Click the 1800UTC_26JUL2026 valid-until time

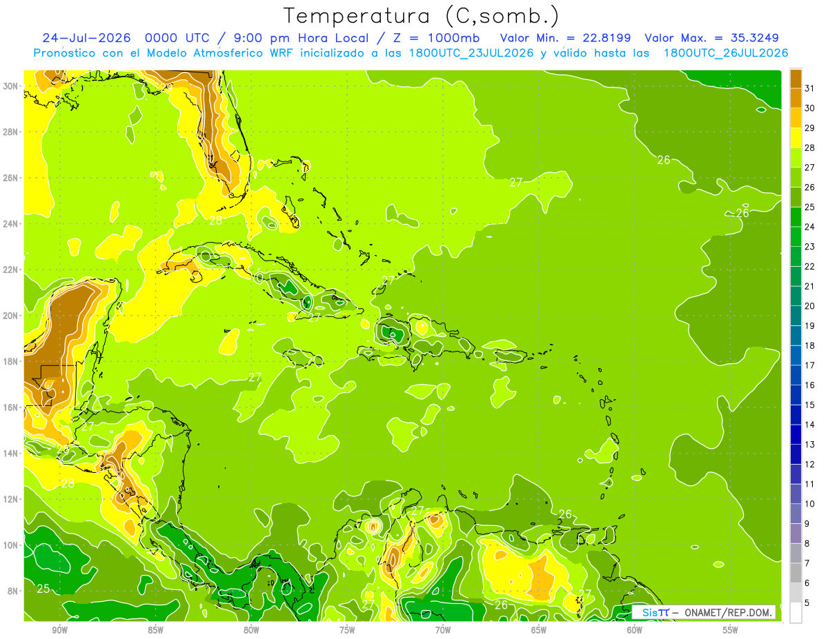pos(726,53)
